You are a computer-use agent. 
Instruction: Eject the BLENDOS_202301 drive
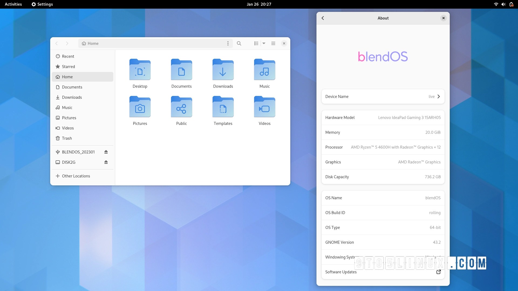(x=106, y=152)
